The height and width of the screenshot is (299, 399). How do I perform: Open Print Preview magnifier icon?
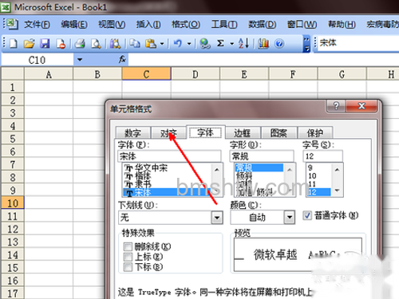click(x=96, y=43)
